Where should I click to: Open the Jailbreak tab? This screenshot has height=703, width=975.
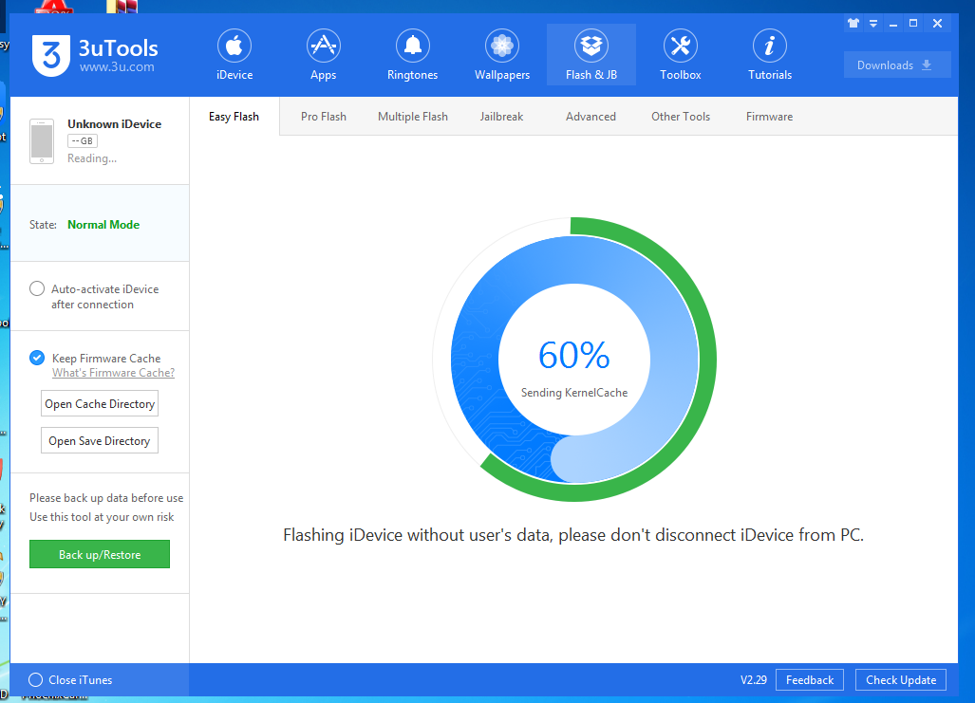click(501, 117)
